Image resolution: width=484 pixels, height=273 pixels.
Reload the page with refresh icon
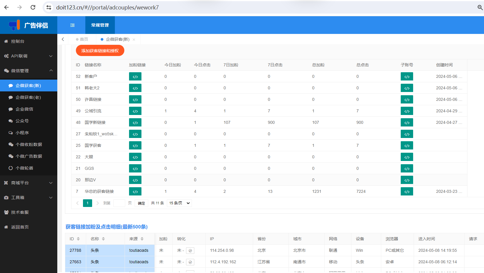click(33, 7)
